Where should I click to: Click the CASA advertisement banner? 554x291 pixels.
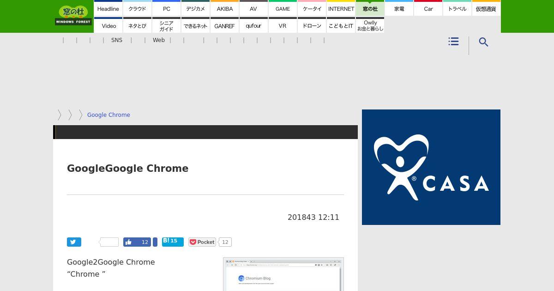[431, 167]
